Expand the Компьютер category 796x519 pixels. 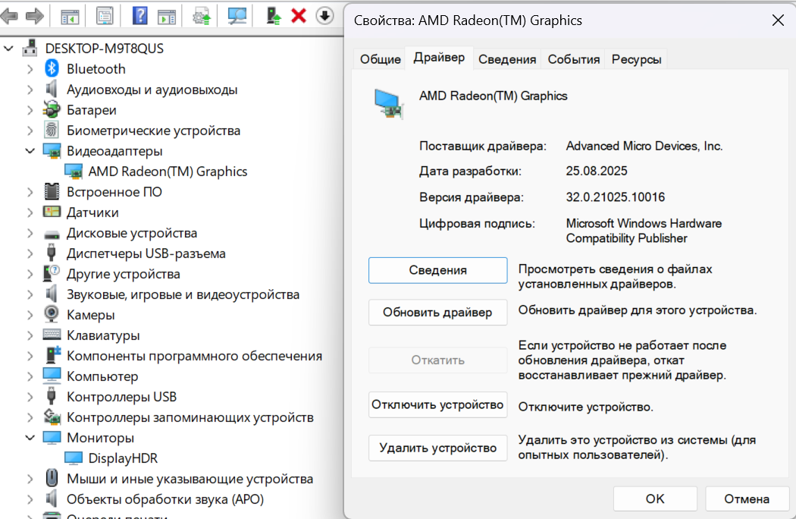(30, 376)
